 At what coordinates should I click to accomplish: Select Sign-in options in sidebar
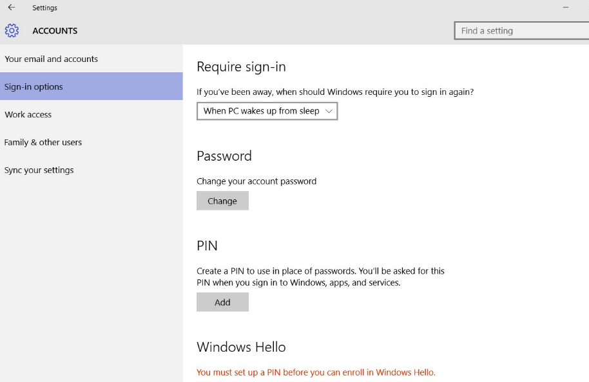[x=34, y=86]
